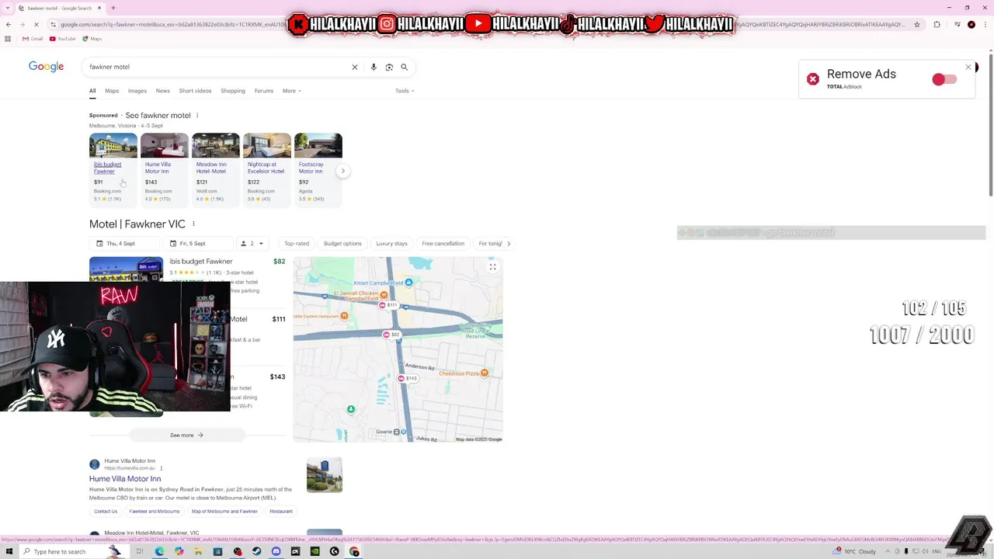Switch to the Short videos tab
The height and width of the screenshot is (559, 994).
coord(195,91)
